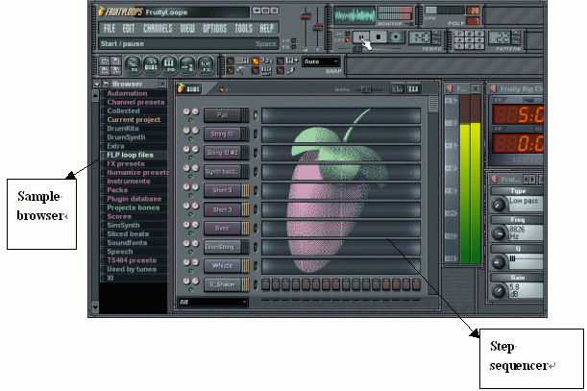
Task: Click the stop playback button
Action: click(379, 37)
